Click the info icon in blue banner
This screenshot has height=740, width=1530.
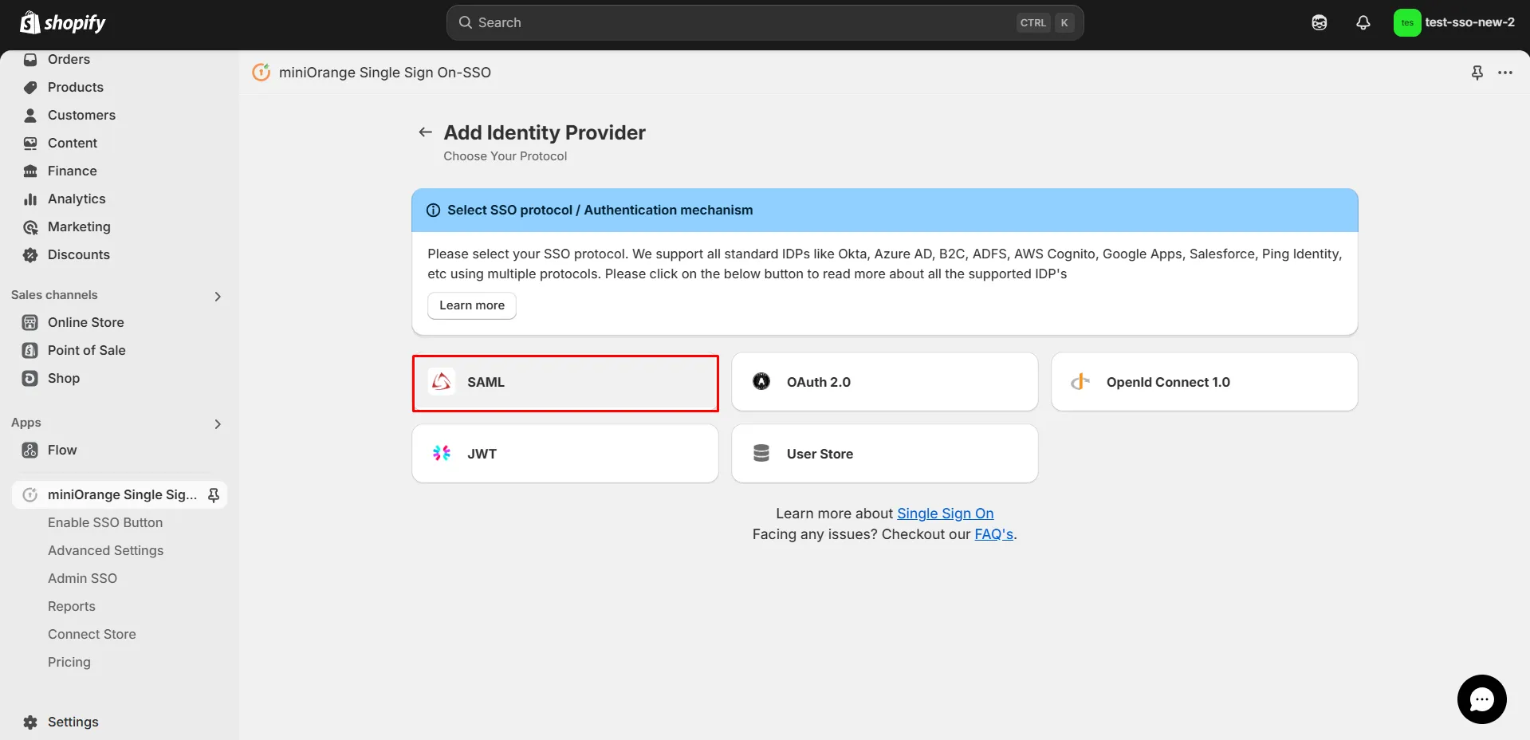[434, 211]
